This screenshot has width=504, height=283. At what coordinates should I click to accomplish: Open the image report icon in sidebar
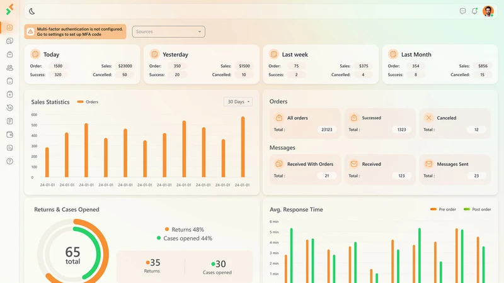click(x=9, y=148)
